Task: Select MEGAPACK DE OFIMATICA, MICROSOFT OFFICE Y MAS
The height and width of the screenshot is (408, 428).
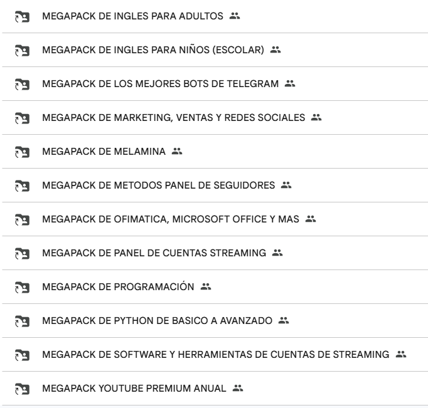Action: (x=170, y=219)
